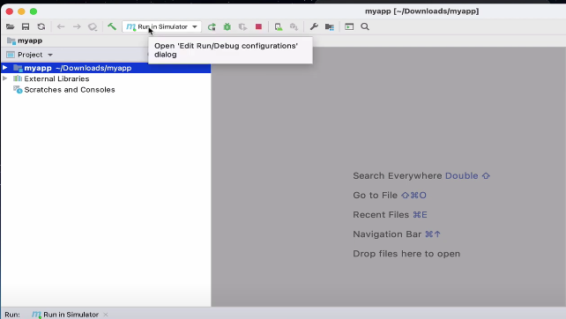566x319 pixels.
Task: Click the Run with Coverage icon
Action: (243, 26)
